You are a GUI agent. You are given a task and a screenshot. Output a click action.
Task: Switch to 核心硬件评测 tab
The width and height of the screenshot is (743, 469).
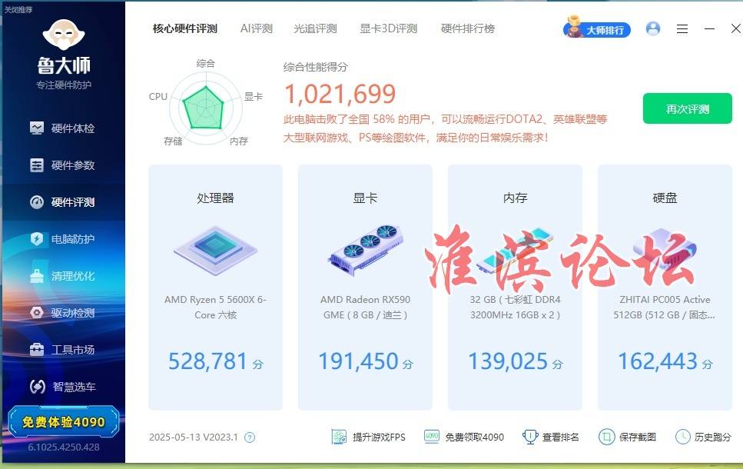coord(185,29)
